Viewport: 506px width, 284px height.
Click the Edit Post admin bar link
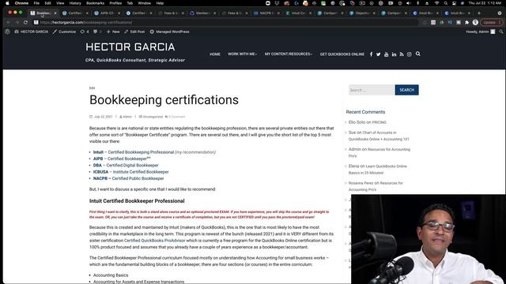point(134,32)
